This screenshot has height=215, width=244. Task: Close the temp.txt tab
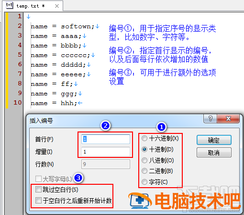pyautogui.click(x=57, y=6)
